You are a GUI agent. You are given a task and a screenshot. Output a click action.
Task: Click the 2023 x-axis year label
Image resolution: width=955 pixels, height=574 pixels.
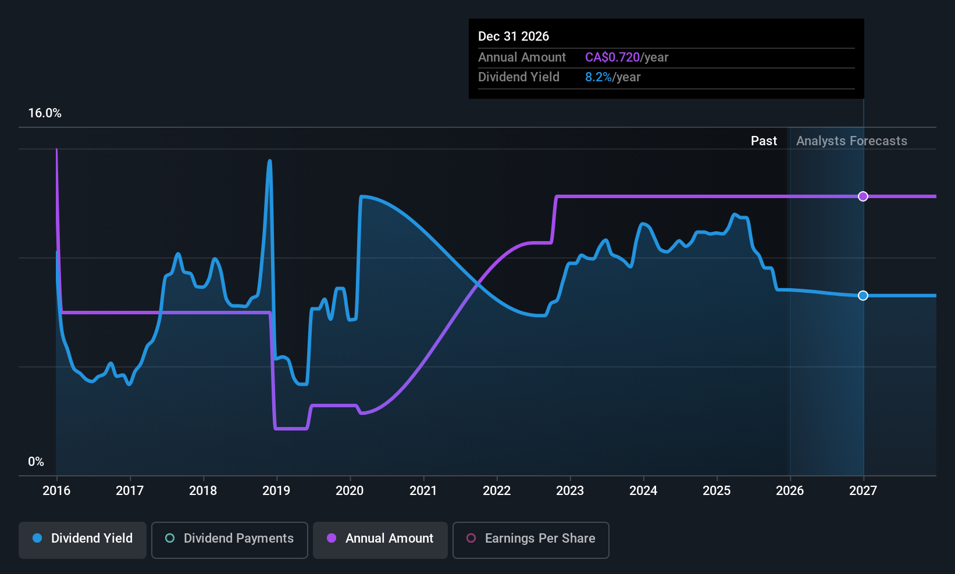coord(570,491)
